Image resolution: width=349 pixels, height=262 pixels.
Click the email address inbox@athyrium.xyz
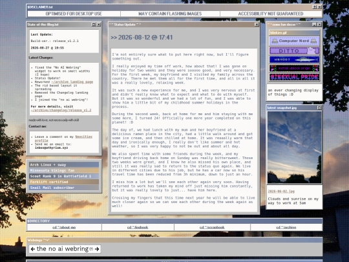52,147
